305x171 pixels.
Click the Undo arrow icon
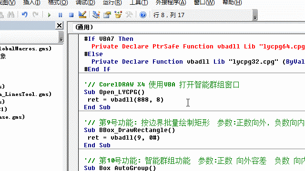click(x=24, y=15)
